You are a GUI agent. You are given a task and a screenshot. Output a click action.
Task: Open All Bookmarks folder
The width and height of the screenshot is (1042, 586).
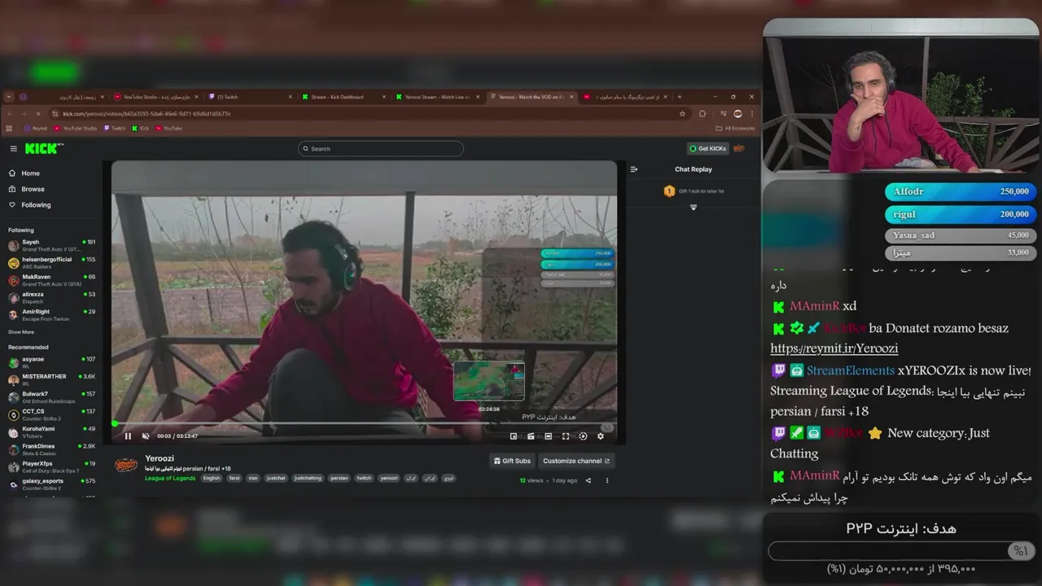tap(735, 129)
